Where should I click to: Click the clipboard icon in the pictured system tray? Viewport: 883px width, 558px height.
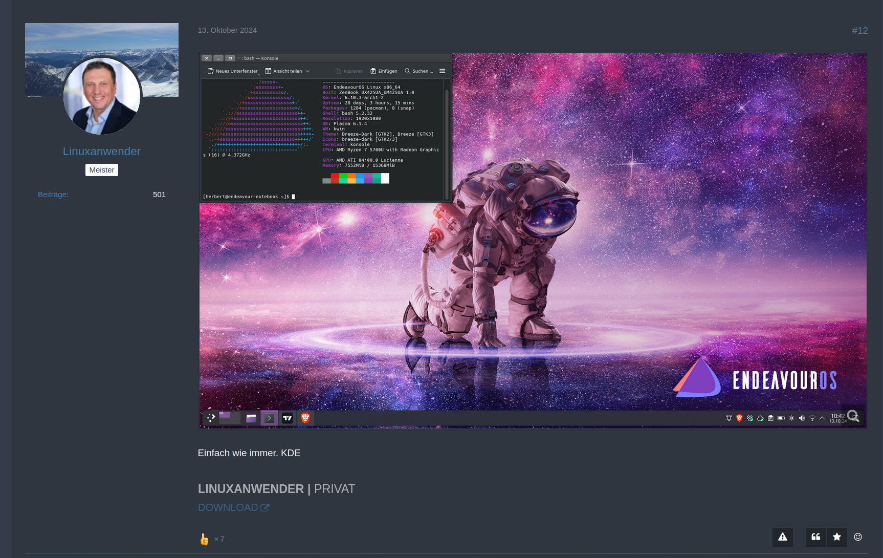(x=770, y=418)
